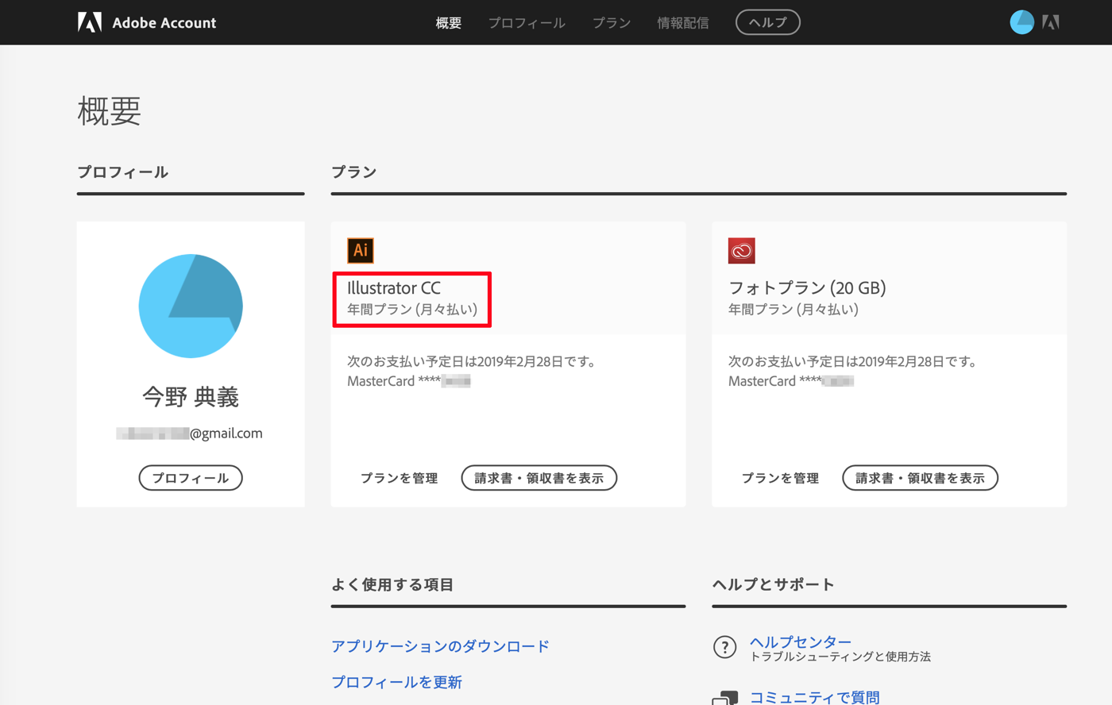1112x705 pixels.
Task: Show invoices and receipts for Illustrator CC
Action: (x=539, y=478)
